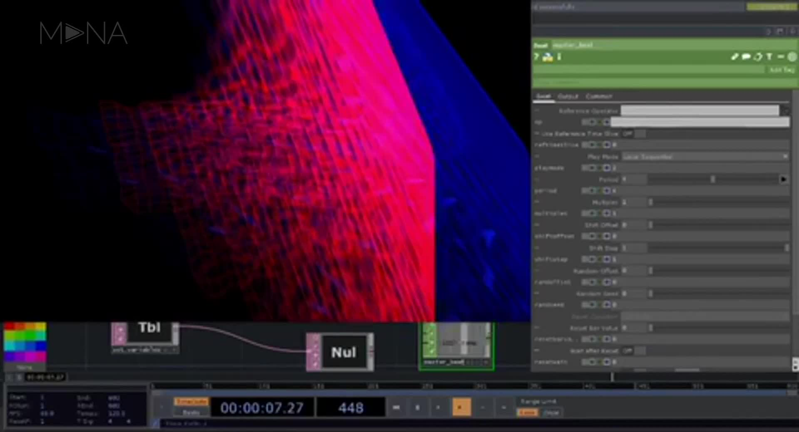Click the comment bubble icon in parameter header
Image resolution: width=799 pixels, height=432 pixels.
746,57
